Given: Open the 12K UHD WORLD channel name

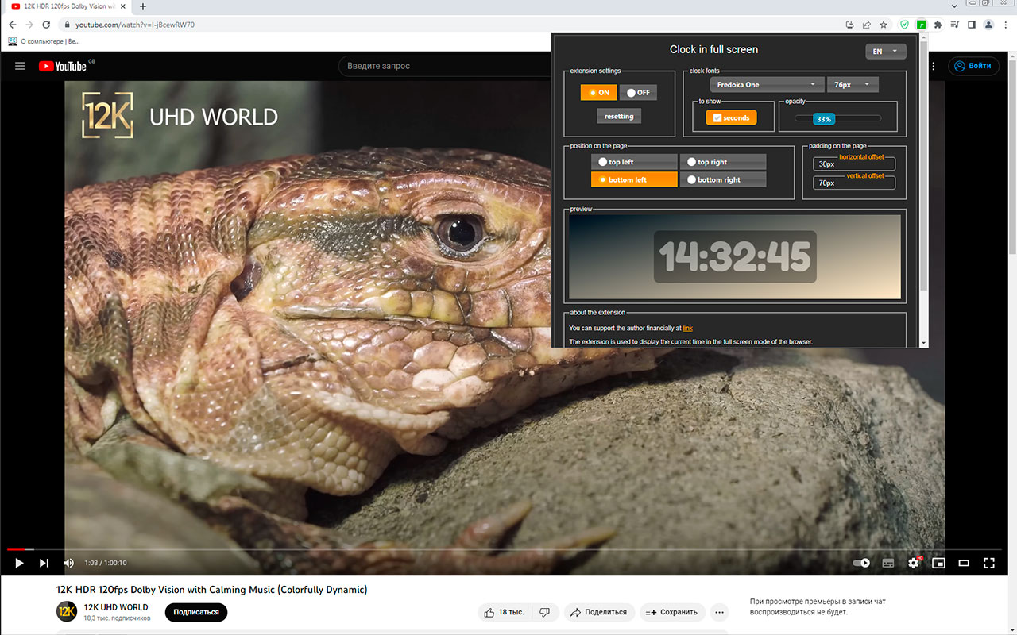Looking at the screenshot, I should pyautogui.click(x=116, y=607).
